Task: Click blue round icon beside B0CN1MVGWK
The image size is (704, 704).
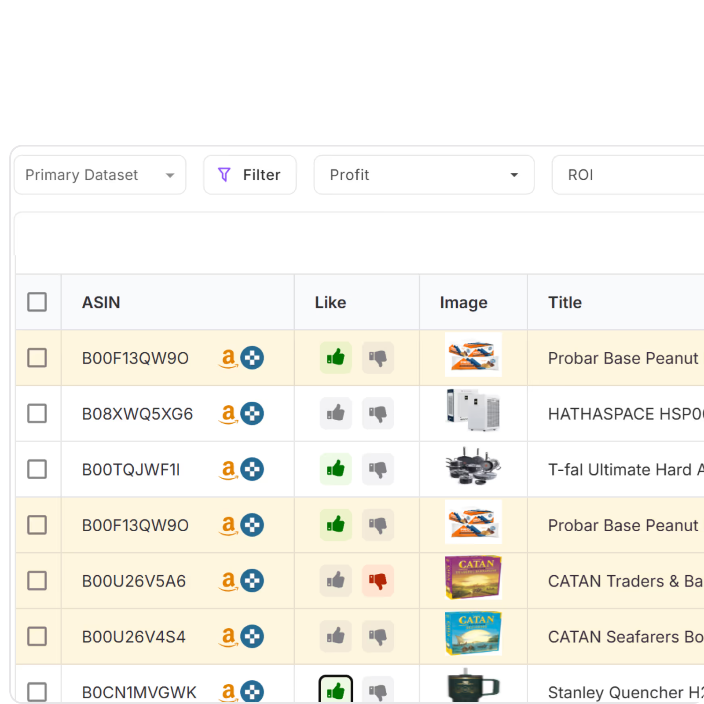Action: [x=252, y=692]
